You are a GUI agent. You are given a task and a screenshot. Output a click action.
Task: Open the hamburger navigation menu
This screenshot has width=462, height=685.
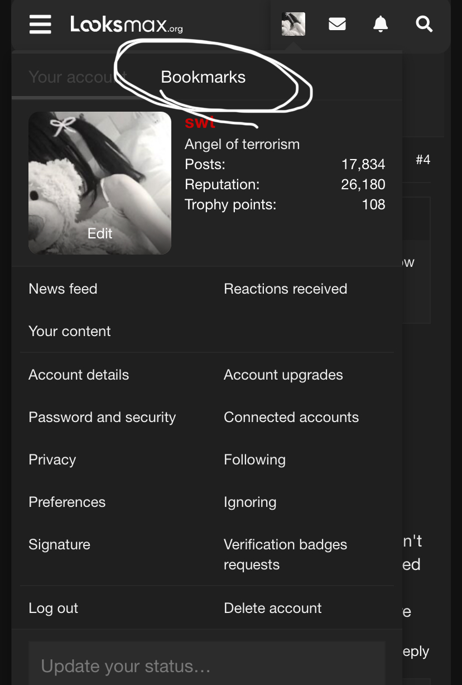point(40,25)
